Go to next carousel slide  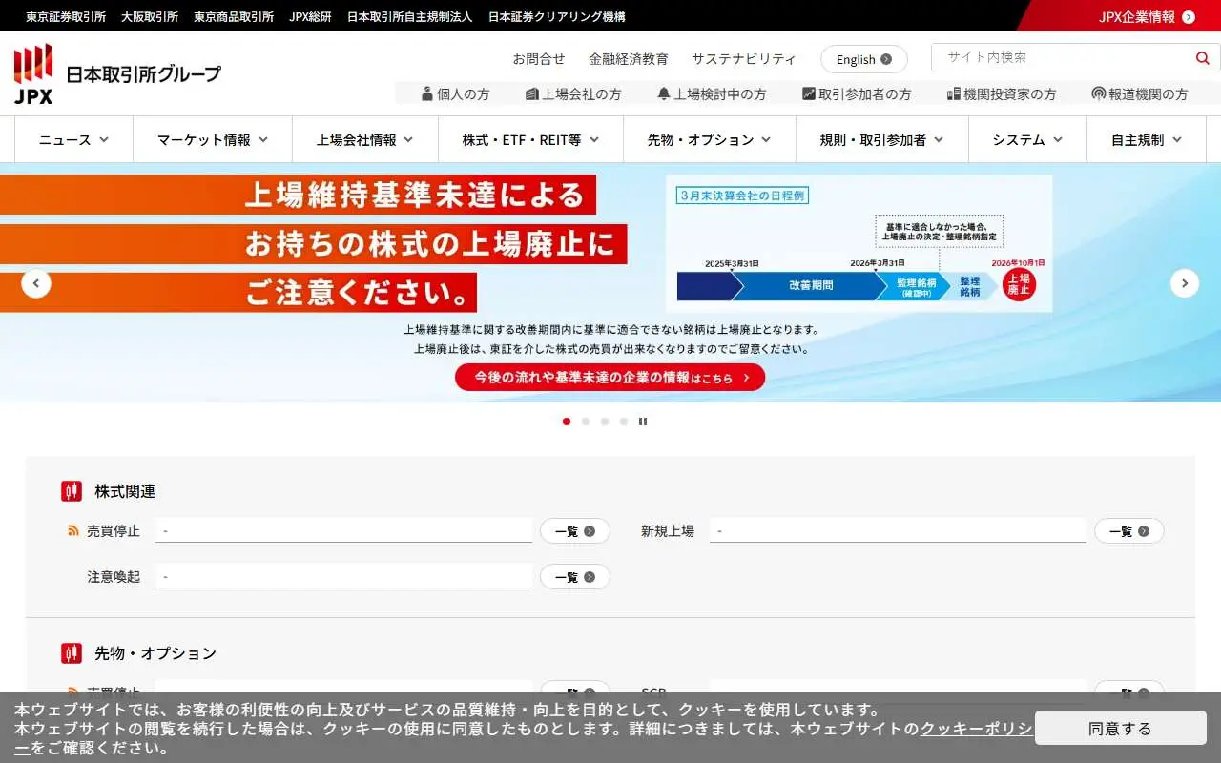(1185, 283)
